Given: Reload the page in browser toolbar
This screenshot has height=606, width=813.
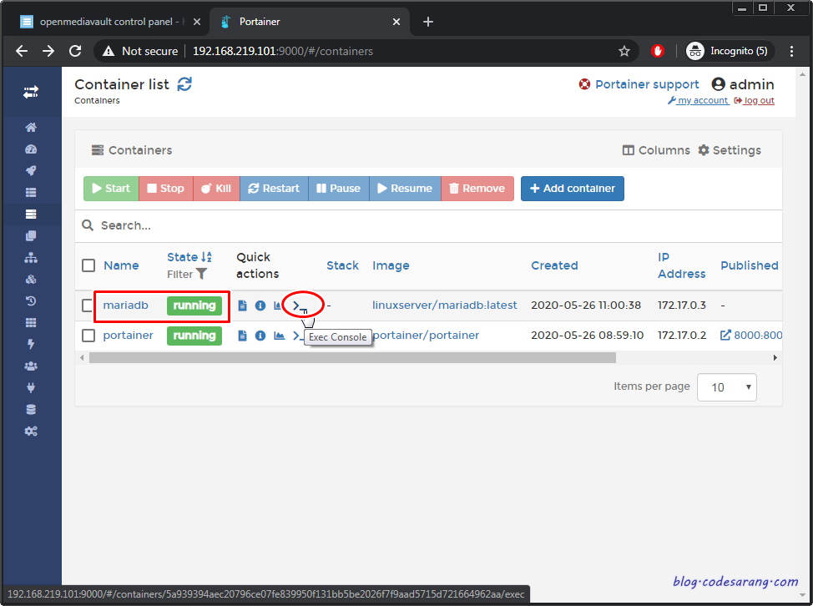Looking at the screenshot, I should click(x=75, y=51).
